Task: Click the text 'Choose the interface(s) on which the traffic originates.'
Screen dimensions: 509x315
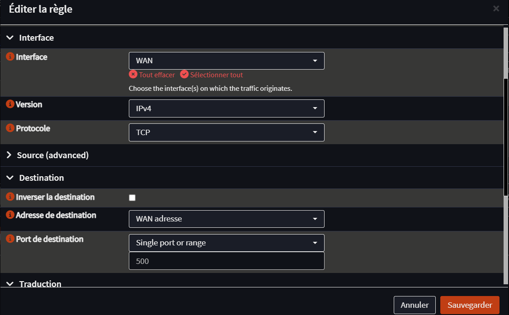Action: [x=210, y=88]
